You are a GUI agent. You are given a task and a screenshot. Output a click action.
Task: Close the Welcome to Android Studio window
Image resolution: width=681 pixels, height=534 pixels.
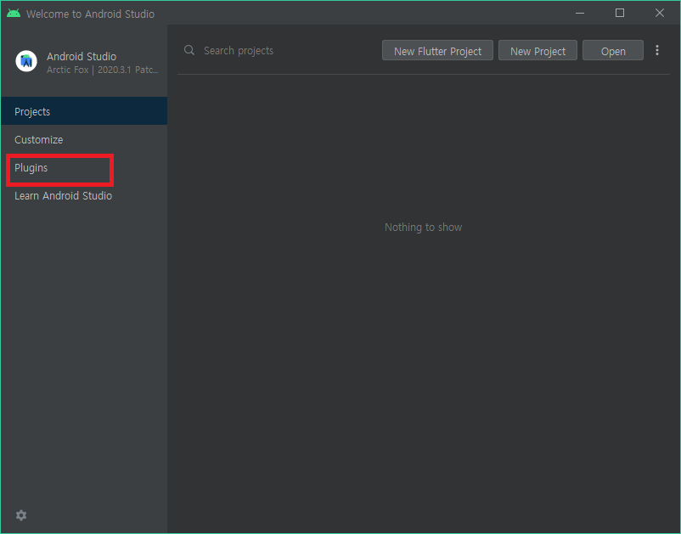[x=660, y=14]
